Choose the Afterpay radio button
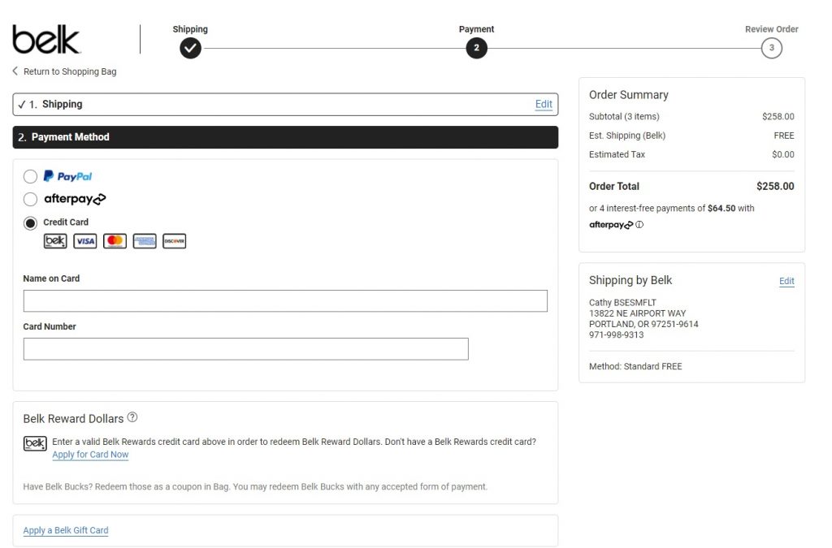 (30, 199)
